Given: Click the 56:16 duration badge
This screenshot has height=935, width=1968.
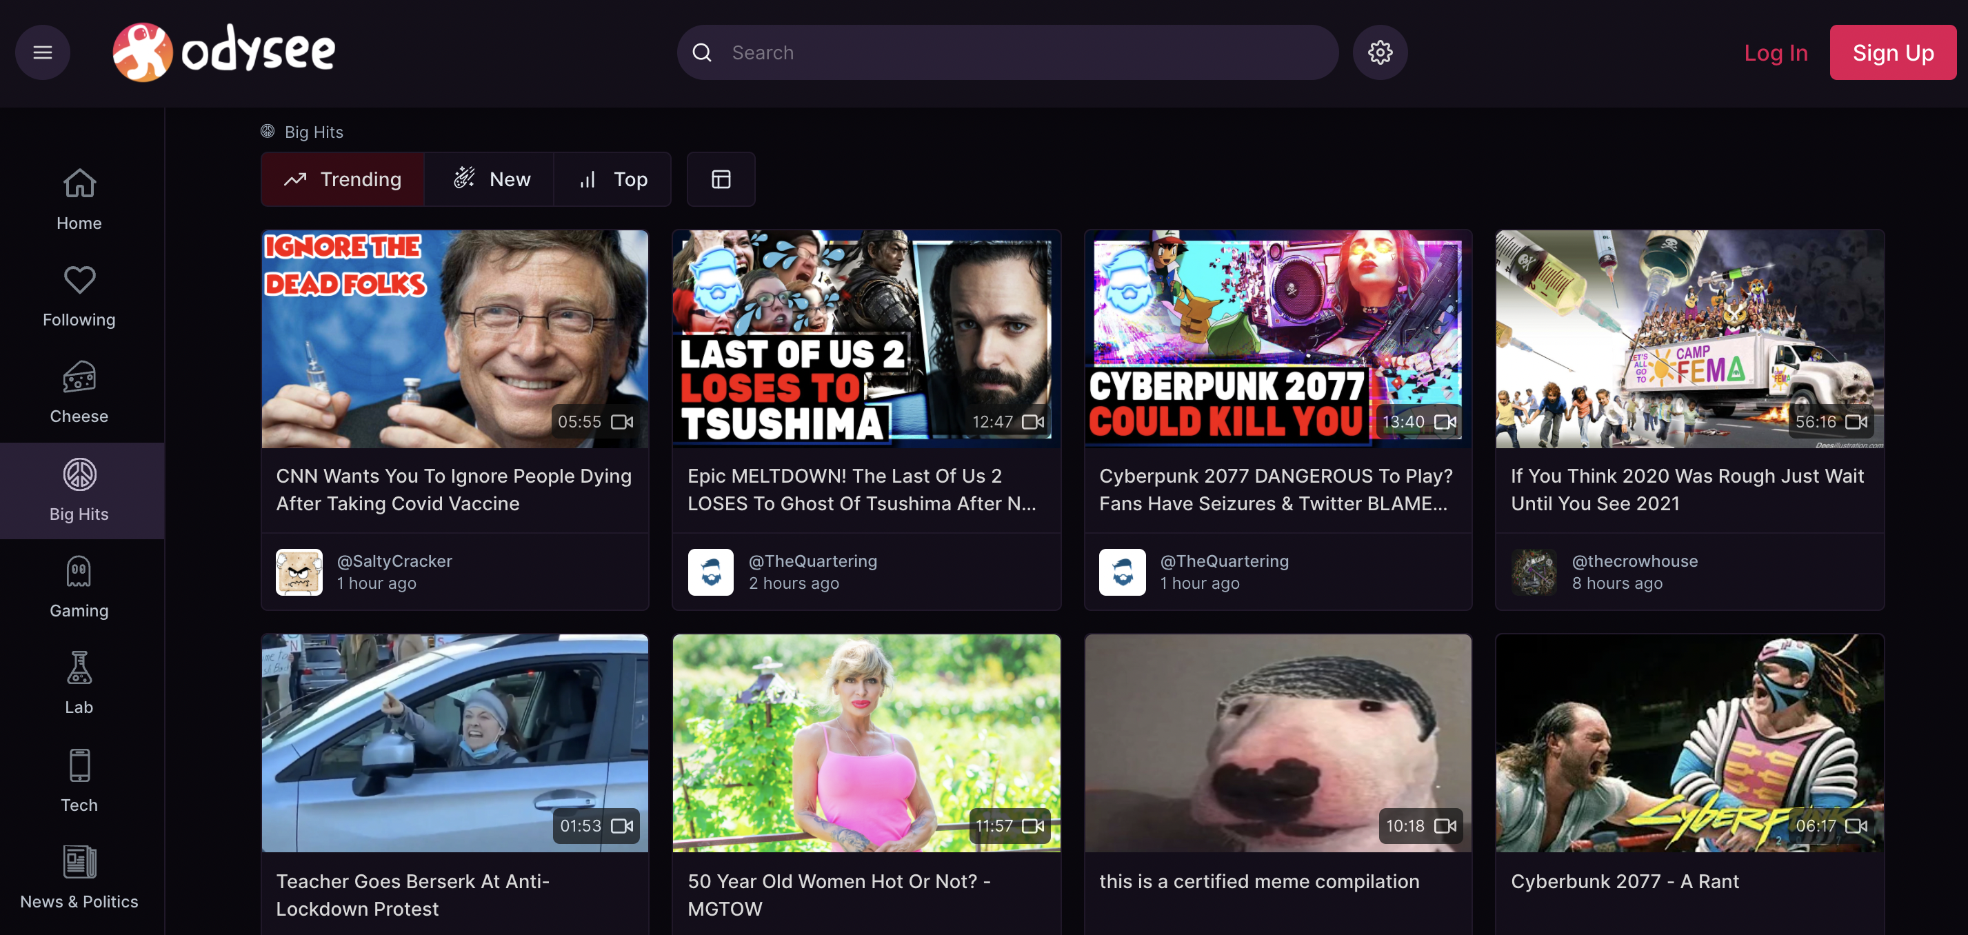Looking at the screenshot, I should click(x=1831, y=422).
